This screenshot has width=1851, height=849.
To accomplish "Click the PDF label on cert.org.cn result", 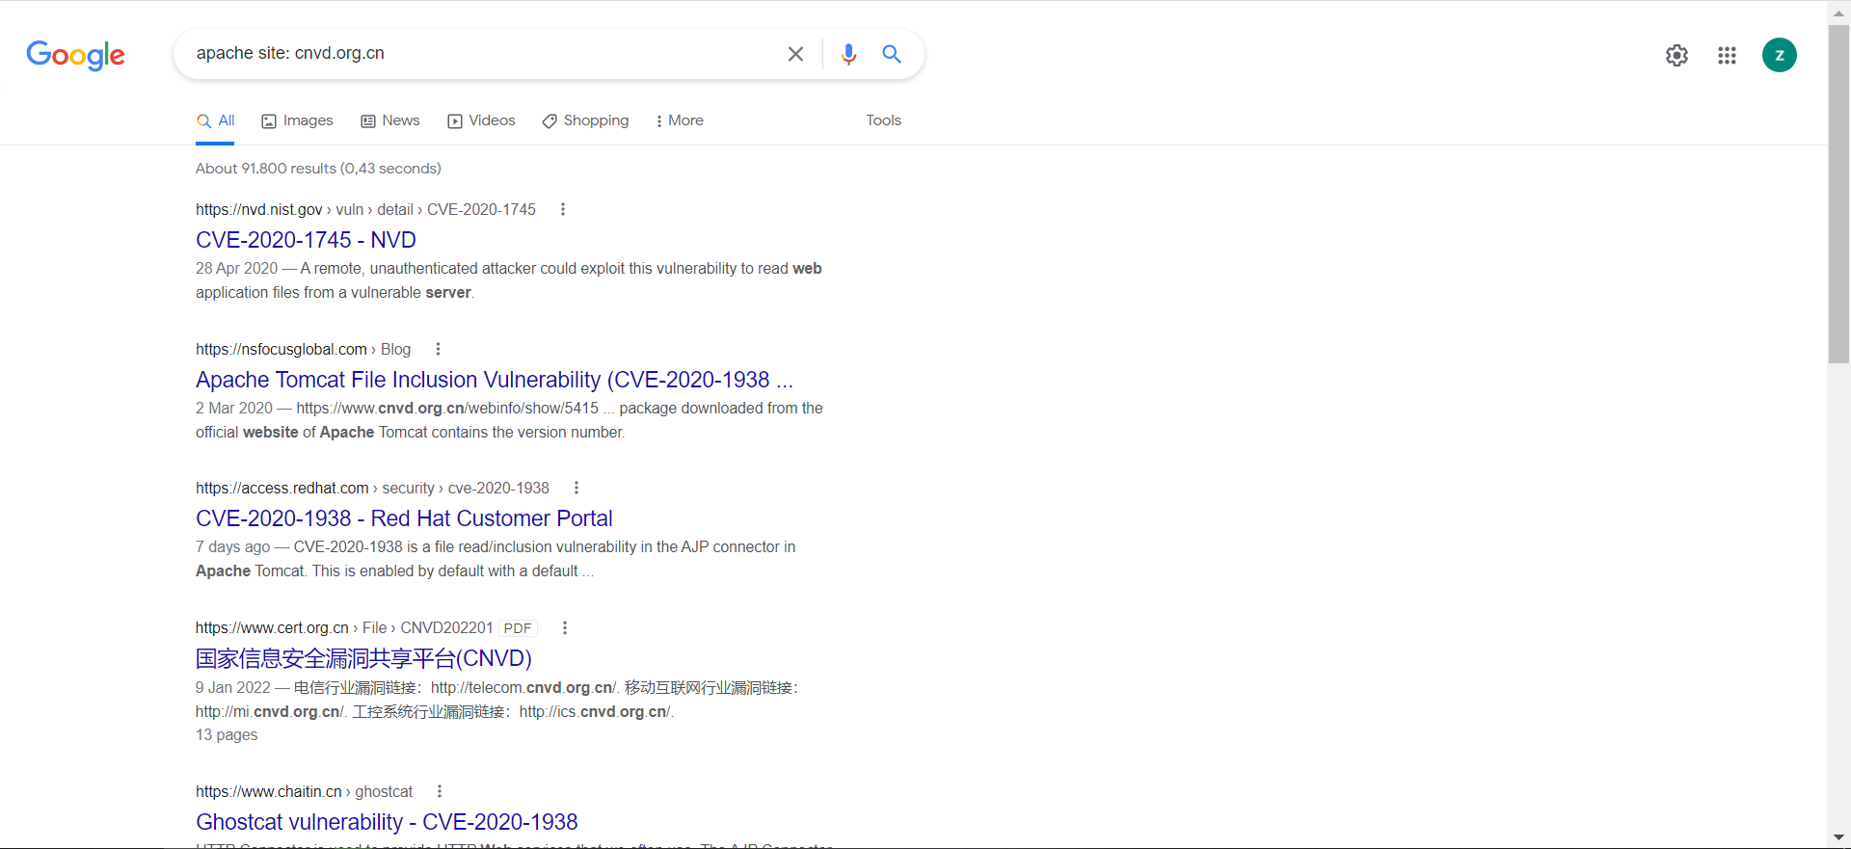I will tap(518, 628).
